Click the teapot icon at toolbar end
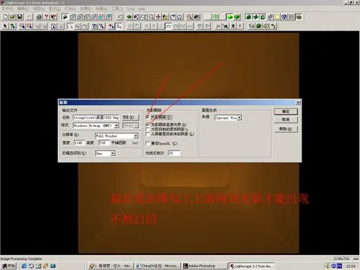360x270 pixels. [299, 17]
